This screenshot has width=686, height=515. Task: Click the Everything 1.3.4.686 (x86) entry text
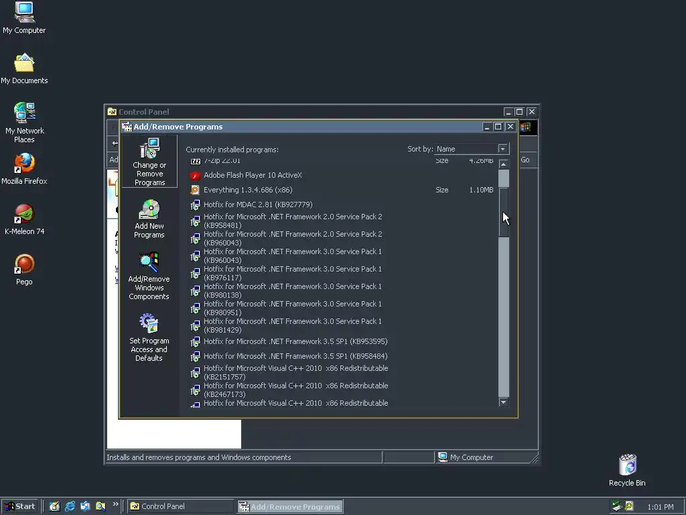[x=248, y=190]
